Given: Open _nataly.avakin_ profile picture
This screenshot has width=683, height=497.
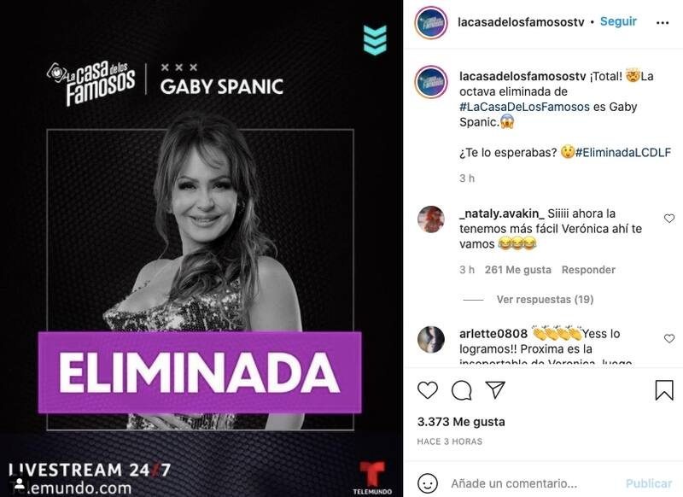Looking at the screenshot, I should pyautogui.click(x=431, y=219).
